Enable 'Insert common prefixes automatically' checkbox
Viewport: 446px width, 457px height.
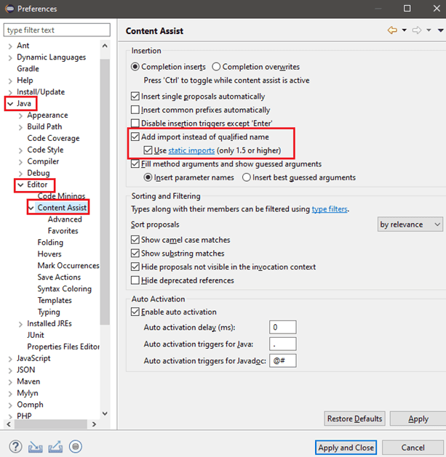click(x=135, y=110)
